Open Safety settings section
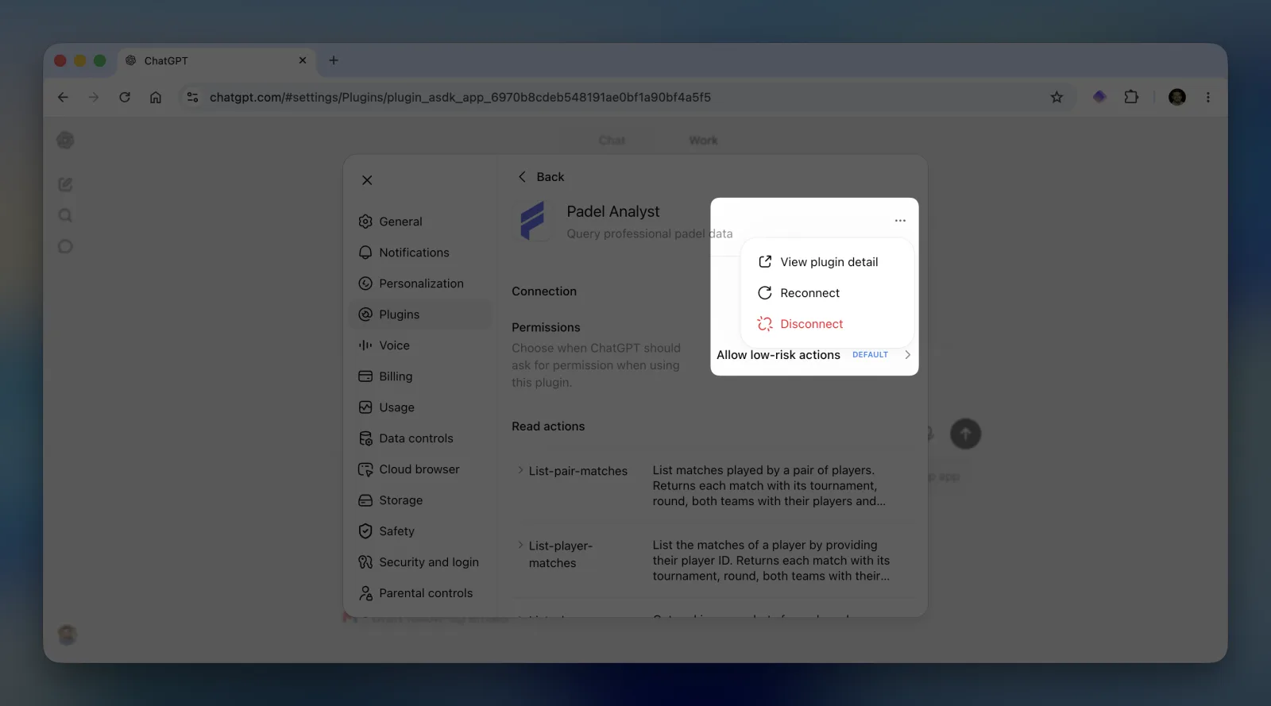Image resolution: width=1271 pixels, height=706 pixels. (x=420, y=531)
